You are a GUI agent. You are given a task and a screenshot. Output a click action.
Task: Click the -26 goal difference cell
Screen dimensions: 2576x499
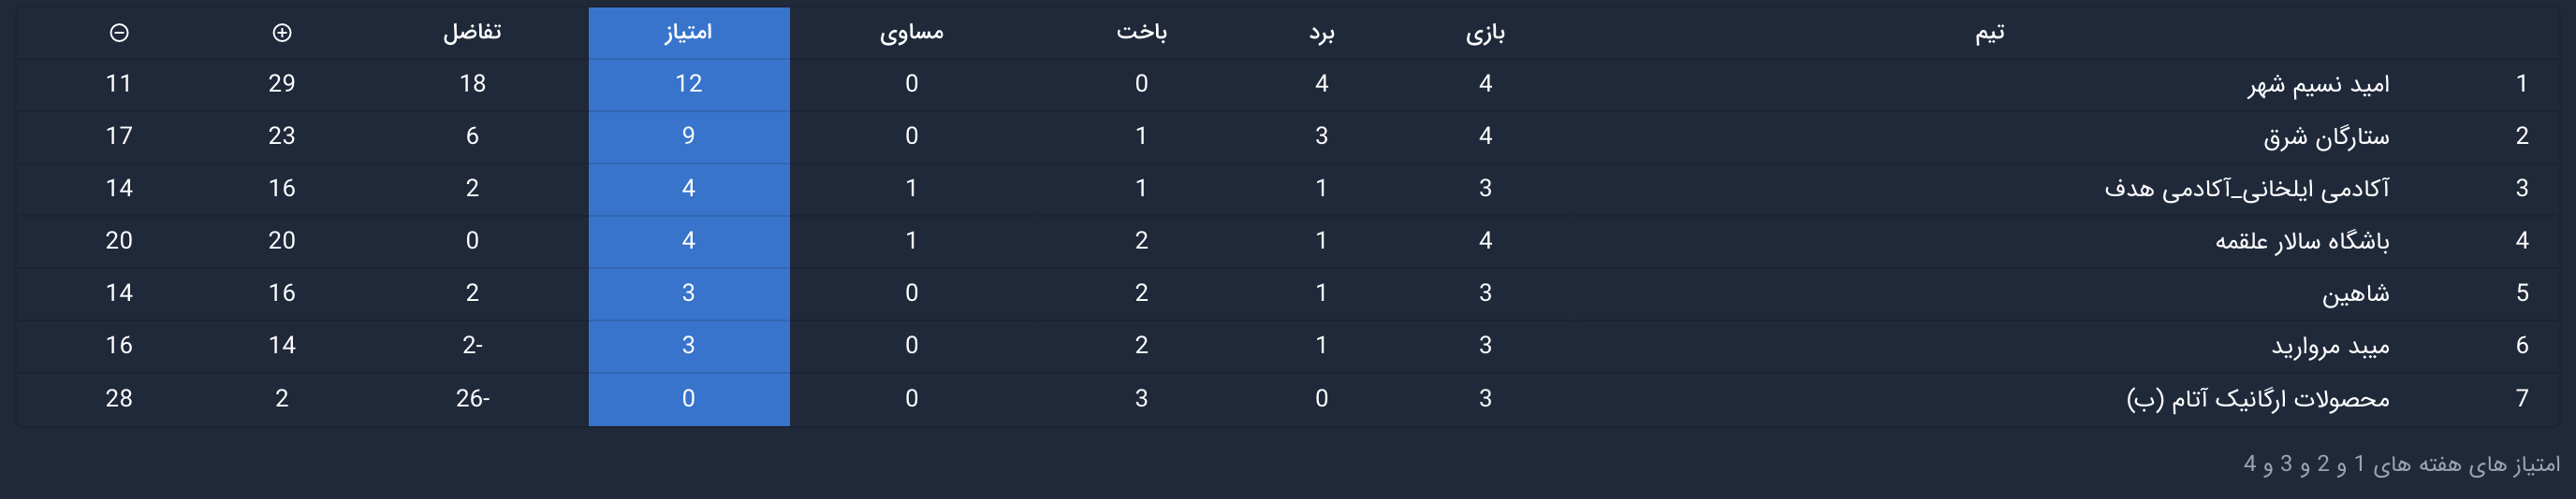click(472, 399)
